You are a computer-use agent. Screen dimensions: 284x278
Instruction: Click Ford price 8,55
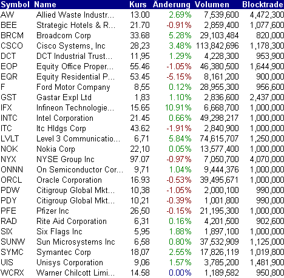(x=142, y=87)
